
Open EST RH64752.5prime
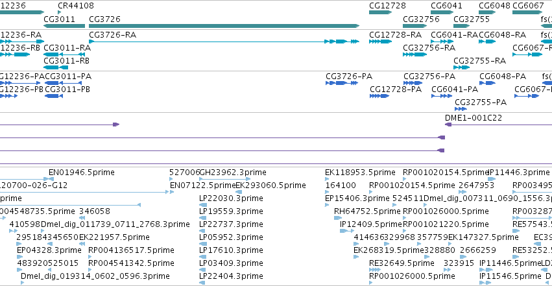pyautogui.click(x=367, y=211)
